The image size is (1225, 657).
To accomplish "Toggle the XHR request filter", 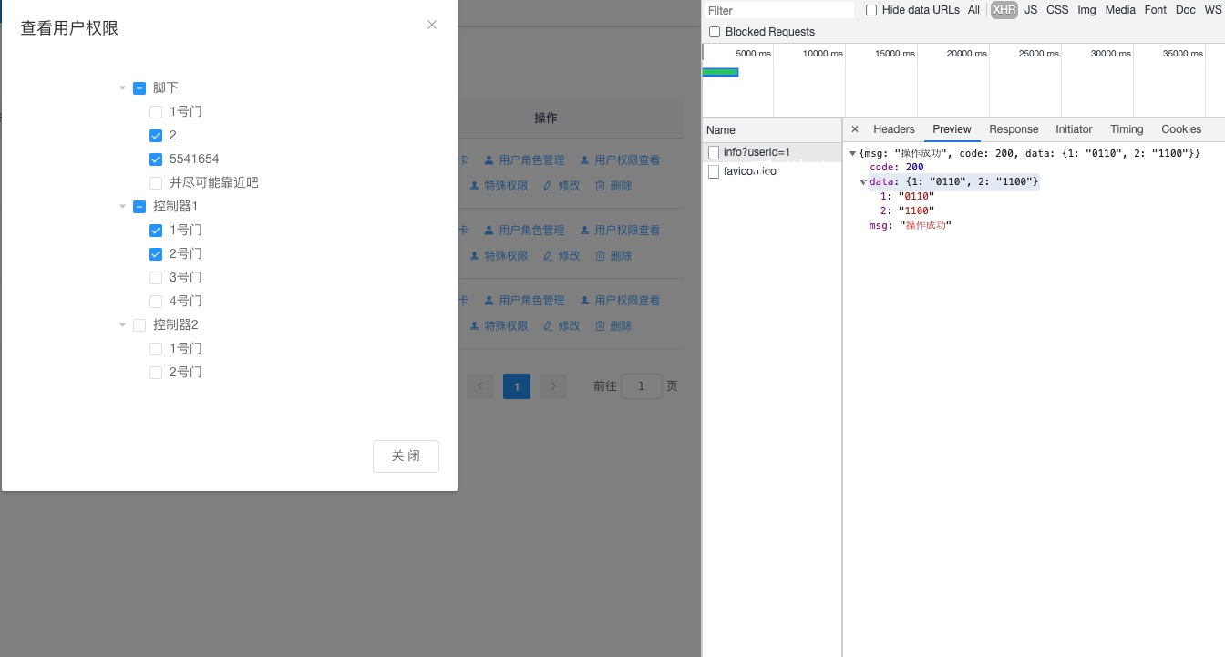I will click(1004, 10).
